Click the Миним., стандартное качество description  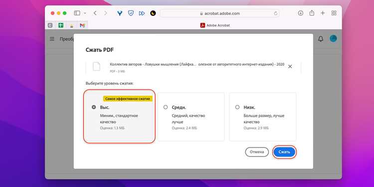119,119
